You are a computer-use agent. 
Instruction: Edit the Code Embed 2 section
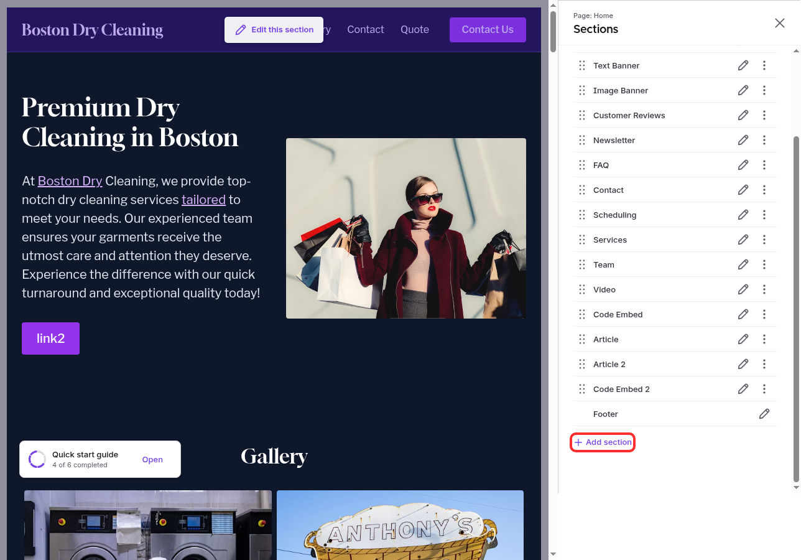tap(743, 389)
